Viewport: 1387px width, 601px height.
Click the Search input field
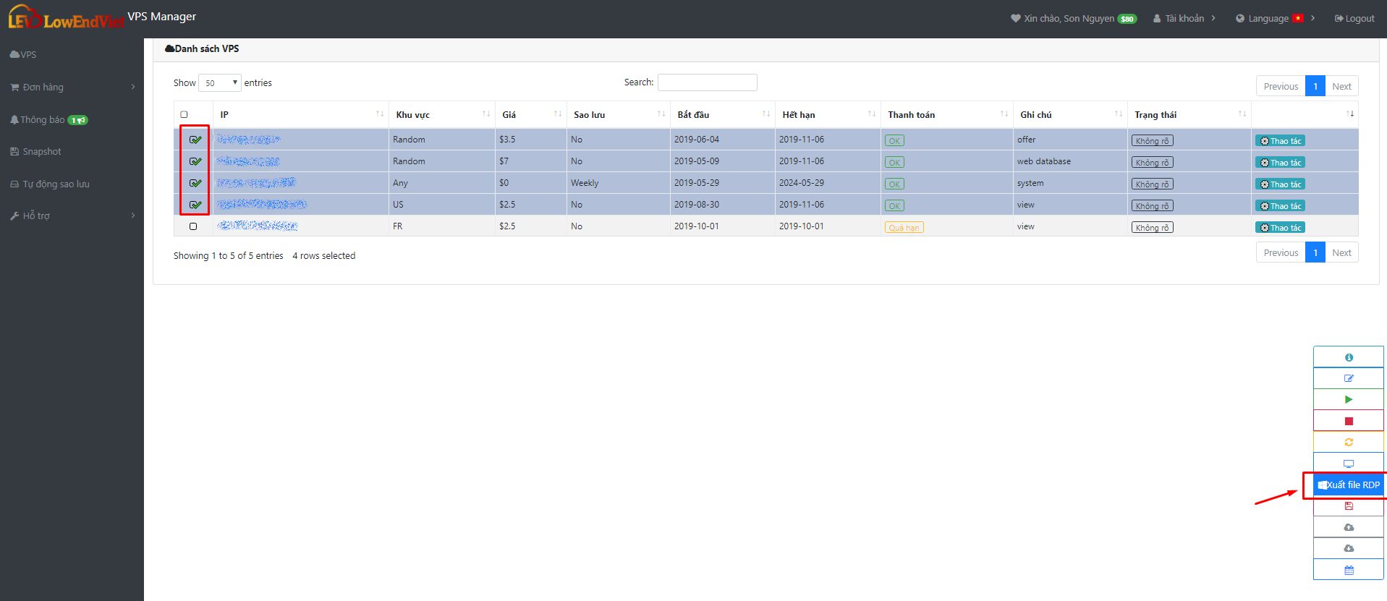707,82
